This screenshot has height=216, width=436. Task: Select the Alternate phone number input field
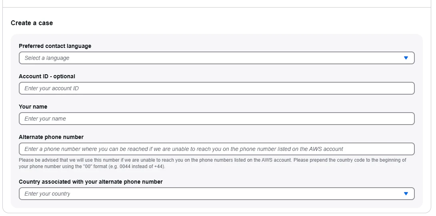217,149
